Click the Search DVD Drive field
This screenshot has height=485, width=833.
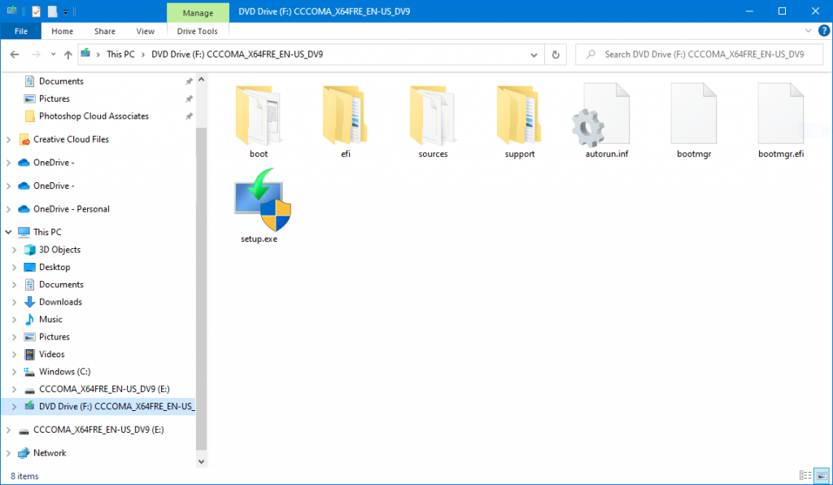click(x=699, y=55)
